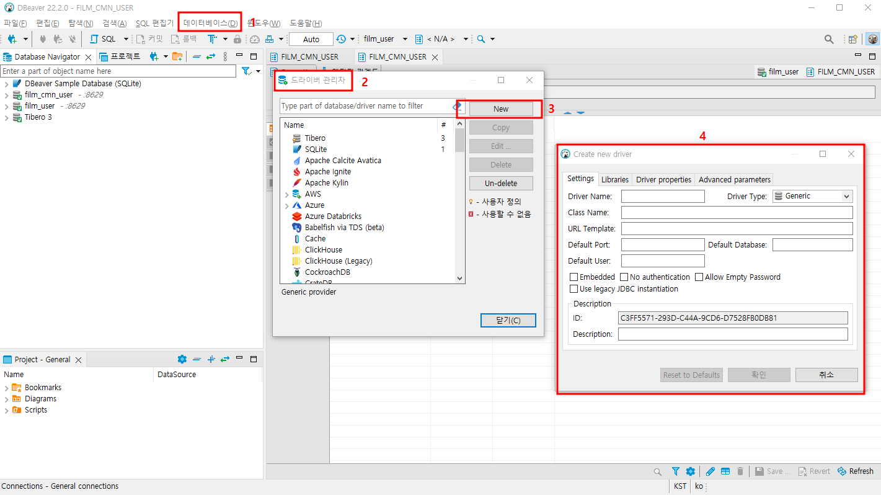Open the 도움말(H) menu

tap(306, 24)
